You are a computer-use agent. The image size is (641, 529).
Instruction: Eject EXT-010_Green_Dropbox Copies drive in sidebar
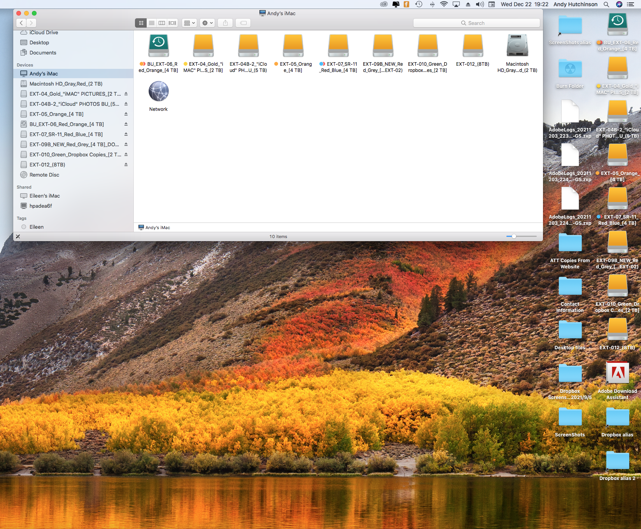coord(126,154)
